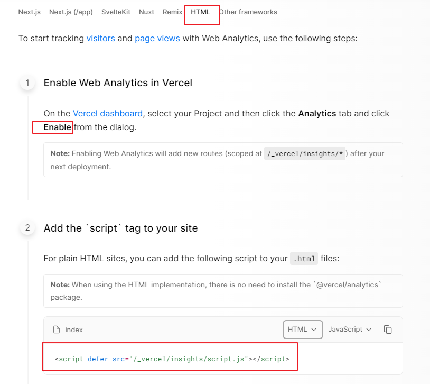The width and height of the screenshot is (430, 384).
Task: Switch to the Nuxt tab
Action: (x=146, y=12)
